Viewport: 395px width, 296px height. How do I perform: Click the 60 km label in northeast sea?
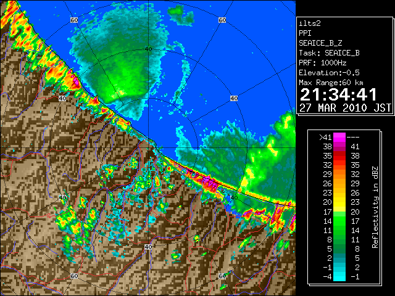pyautogui.click(x=222, y=20)
